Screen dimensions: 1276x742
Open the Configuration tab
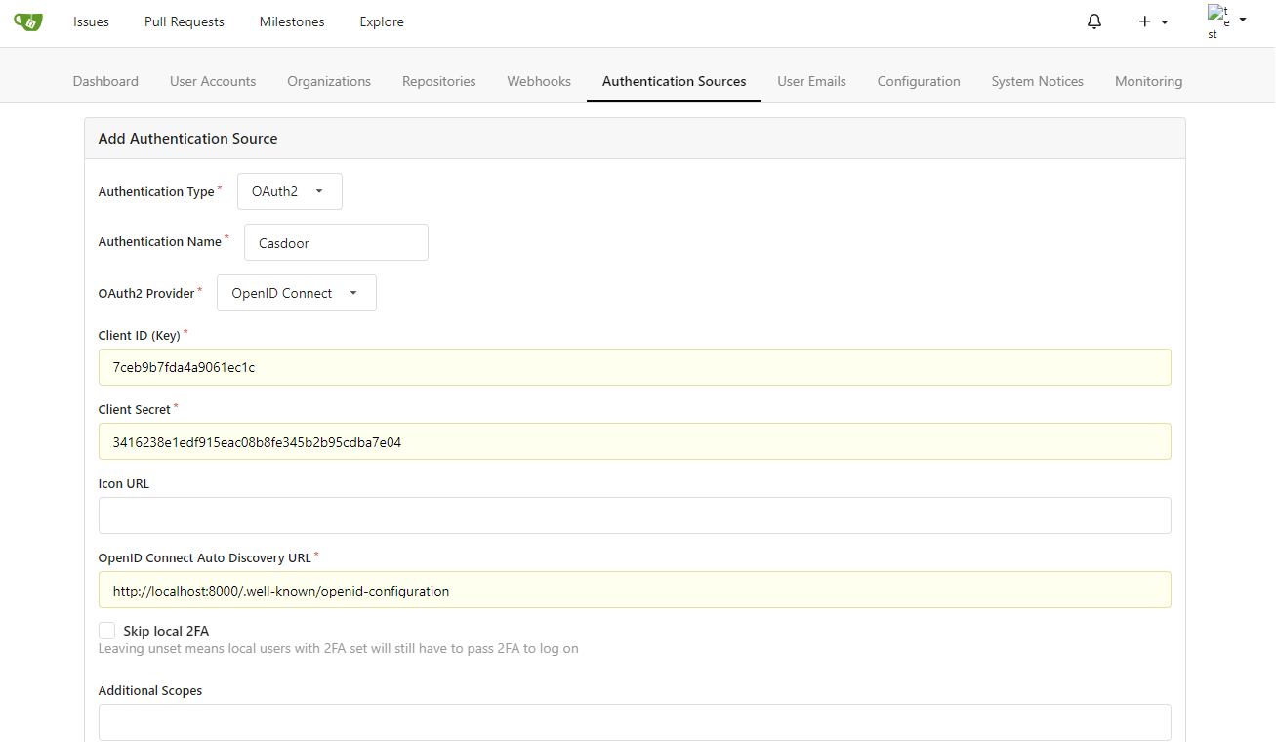[918, 81]
